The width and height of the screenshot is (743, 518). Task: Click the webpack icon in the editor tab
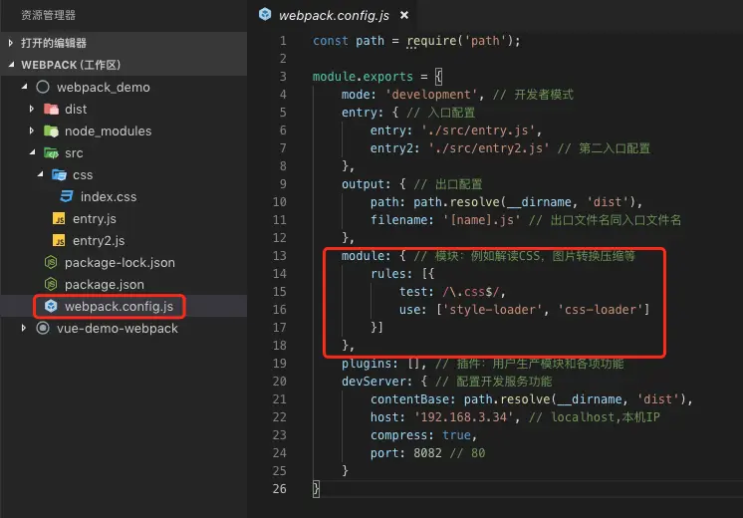click(265, 15)
